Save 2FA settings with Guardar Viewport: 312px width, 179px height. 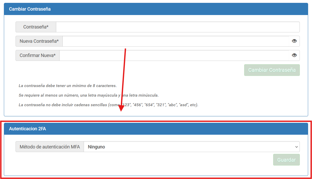286,160
